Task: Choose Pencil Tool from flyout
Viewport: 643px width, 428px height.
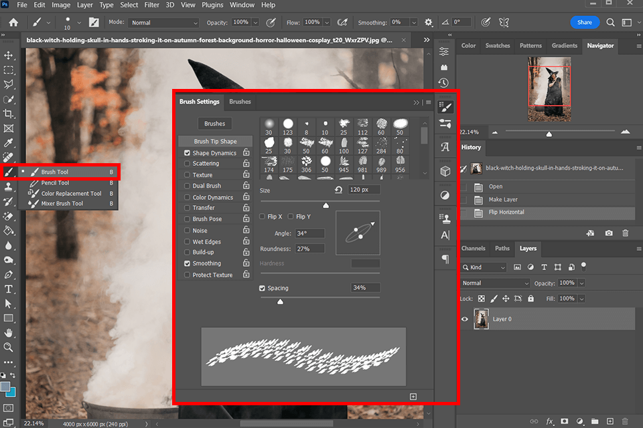Action: (56, 183)
